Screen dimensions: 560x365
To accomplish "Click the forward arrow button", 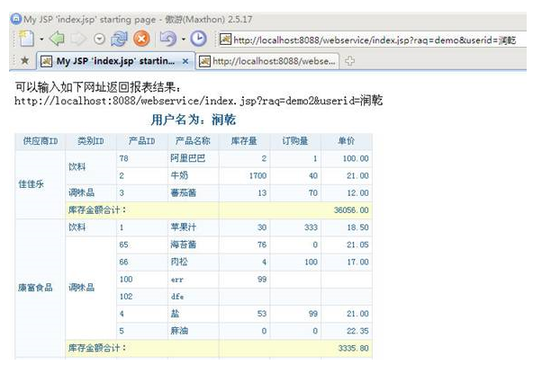I will [x=77, y=39].
